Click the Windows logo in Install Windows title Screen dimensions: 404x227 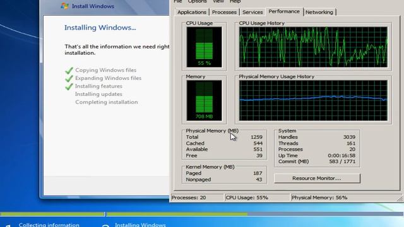(x=64, y=6)
